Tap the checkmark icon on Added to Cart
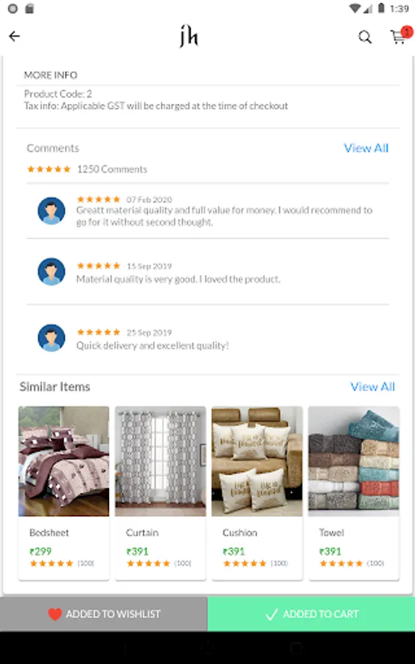This screenshot has width=415, height=664. tap(271, 614)
